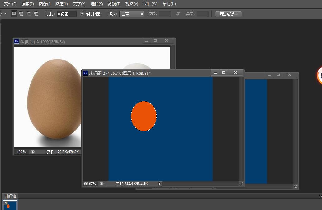
Task: Select the New Selection mode icon
Action: [14, 14]
